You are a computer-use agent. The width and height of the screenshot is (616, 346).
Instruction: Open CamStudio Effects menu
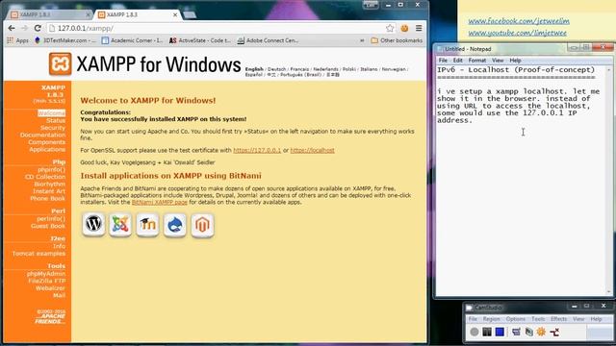558,319
